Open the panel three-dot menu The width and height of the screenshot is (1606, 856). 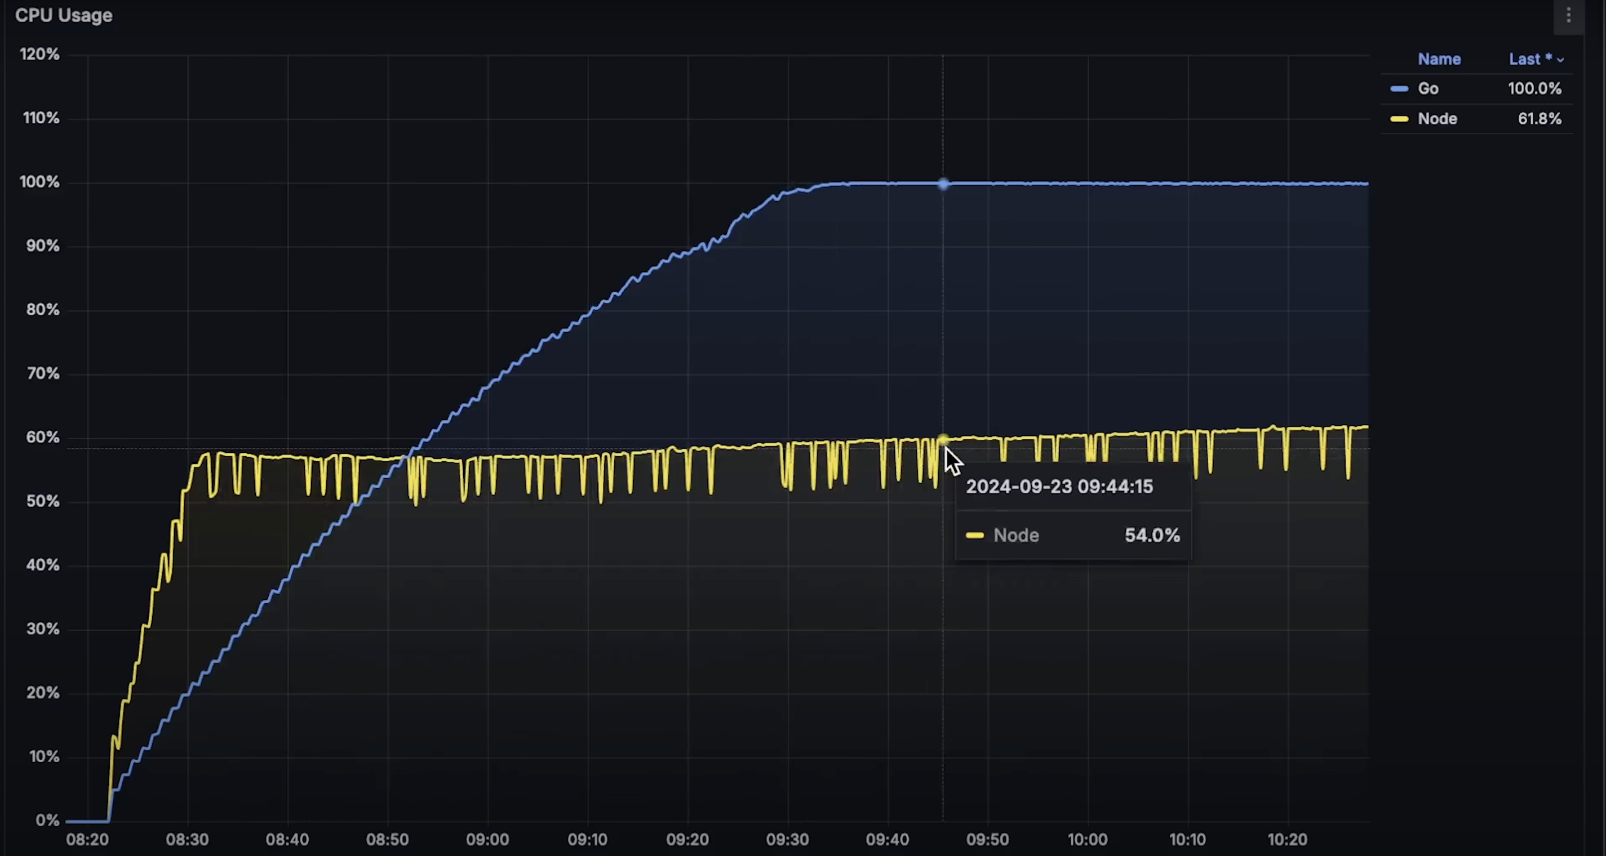[1569, 15]
